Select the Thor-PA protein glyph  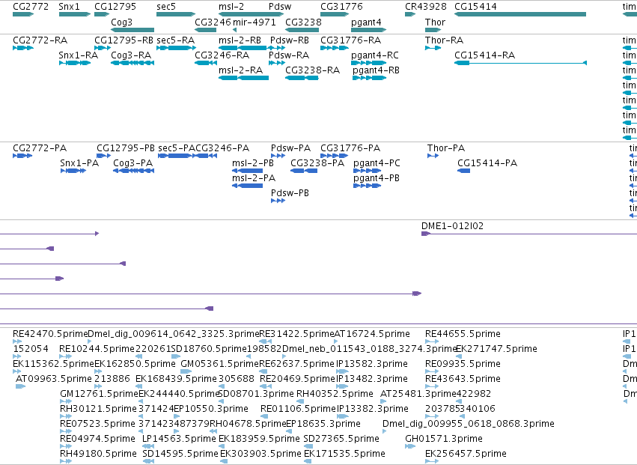pyautogui.click(x=433, y=156)
